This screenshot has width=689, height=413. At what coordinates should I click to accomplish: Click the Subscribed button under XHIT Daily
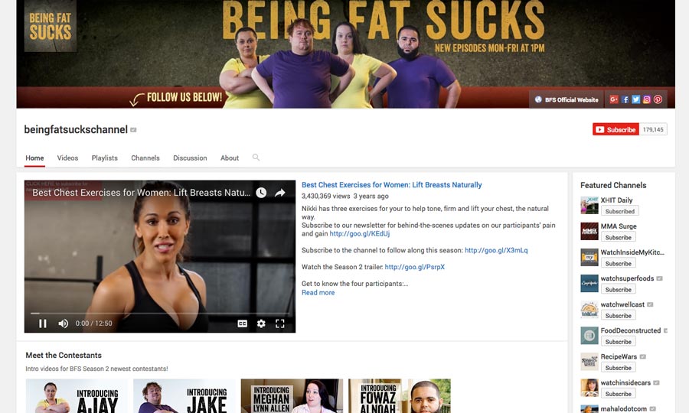coord(619,211)
